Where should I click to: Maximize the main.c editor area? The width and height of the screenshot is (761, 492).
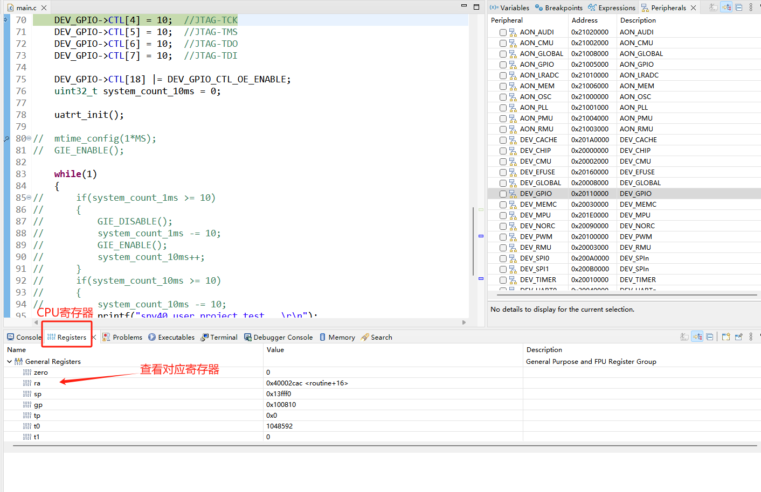(x=476, y=7)
